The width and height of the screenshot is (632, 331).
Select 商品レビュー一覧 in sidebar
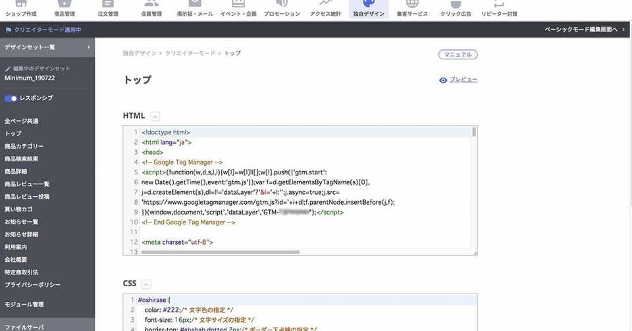(x=27, y=184)
